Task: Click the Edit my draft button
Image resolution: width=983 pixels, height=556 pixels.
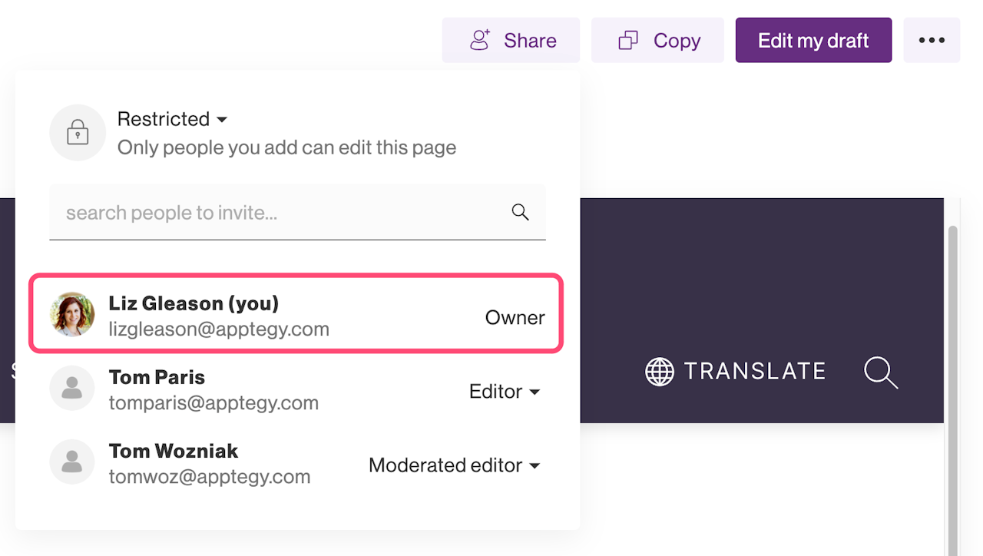Action: 813,41
